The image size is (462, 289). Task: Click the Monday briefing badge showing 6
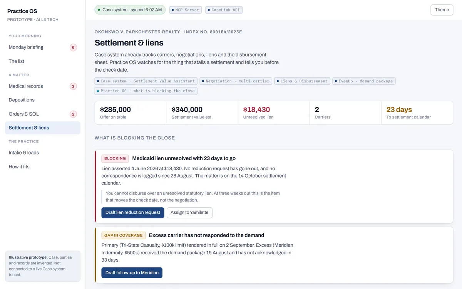pos(73,47)
